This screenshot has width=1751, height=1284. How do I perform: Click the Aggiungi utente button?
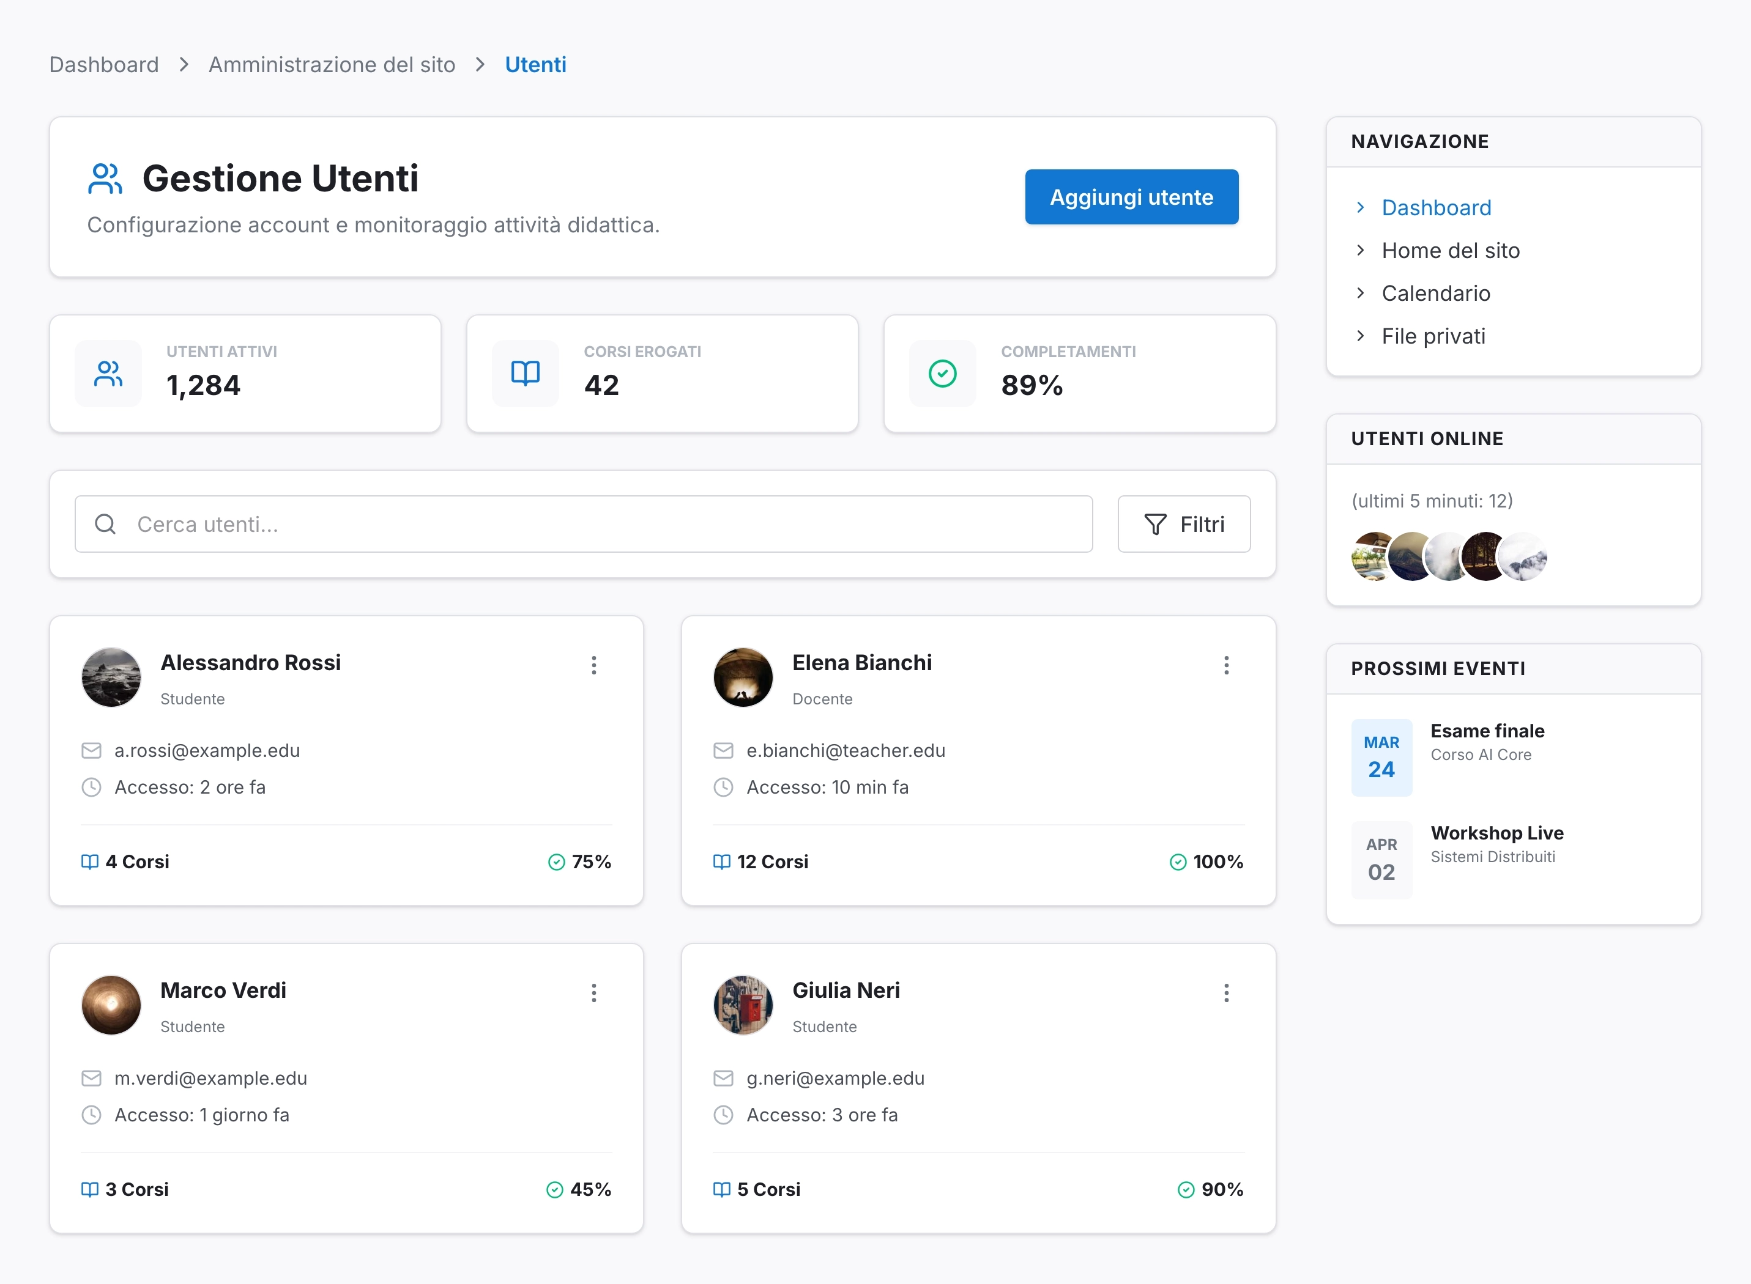point(1131,197)
